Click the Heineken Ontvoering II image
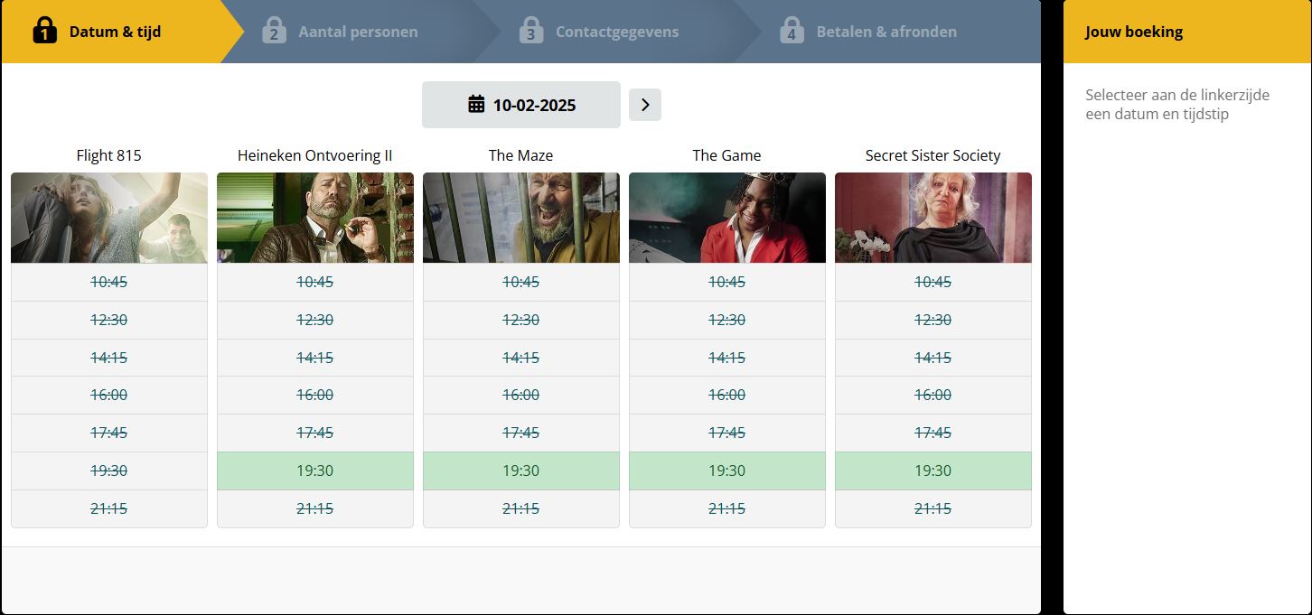 [315, 218]
